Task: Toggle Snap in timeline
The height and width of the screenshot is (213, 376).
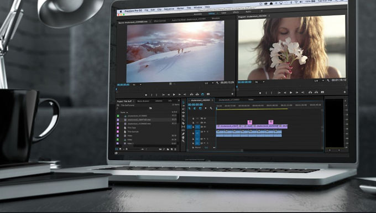Action: pos(195,108)
